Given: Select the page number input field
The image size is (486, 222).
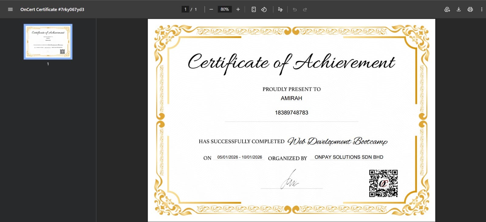Looking at the screenshot, I should 185,9.
